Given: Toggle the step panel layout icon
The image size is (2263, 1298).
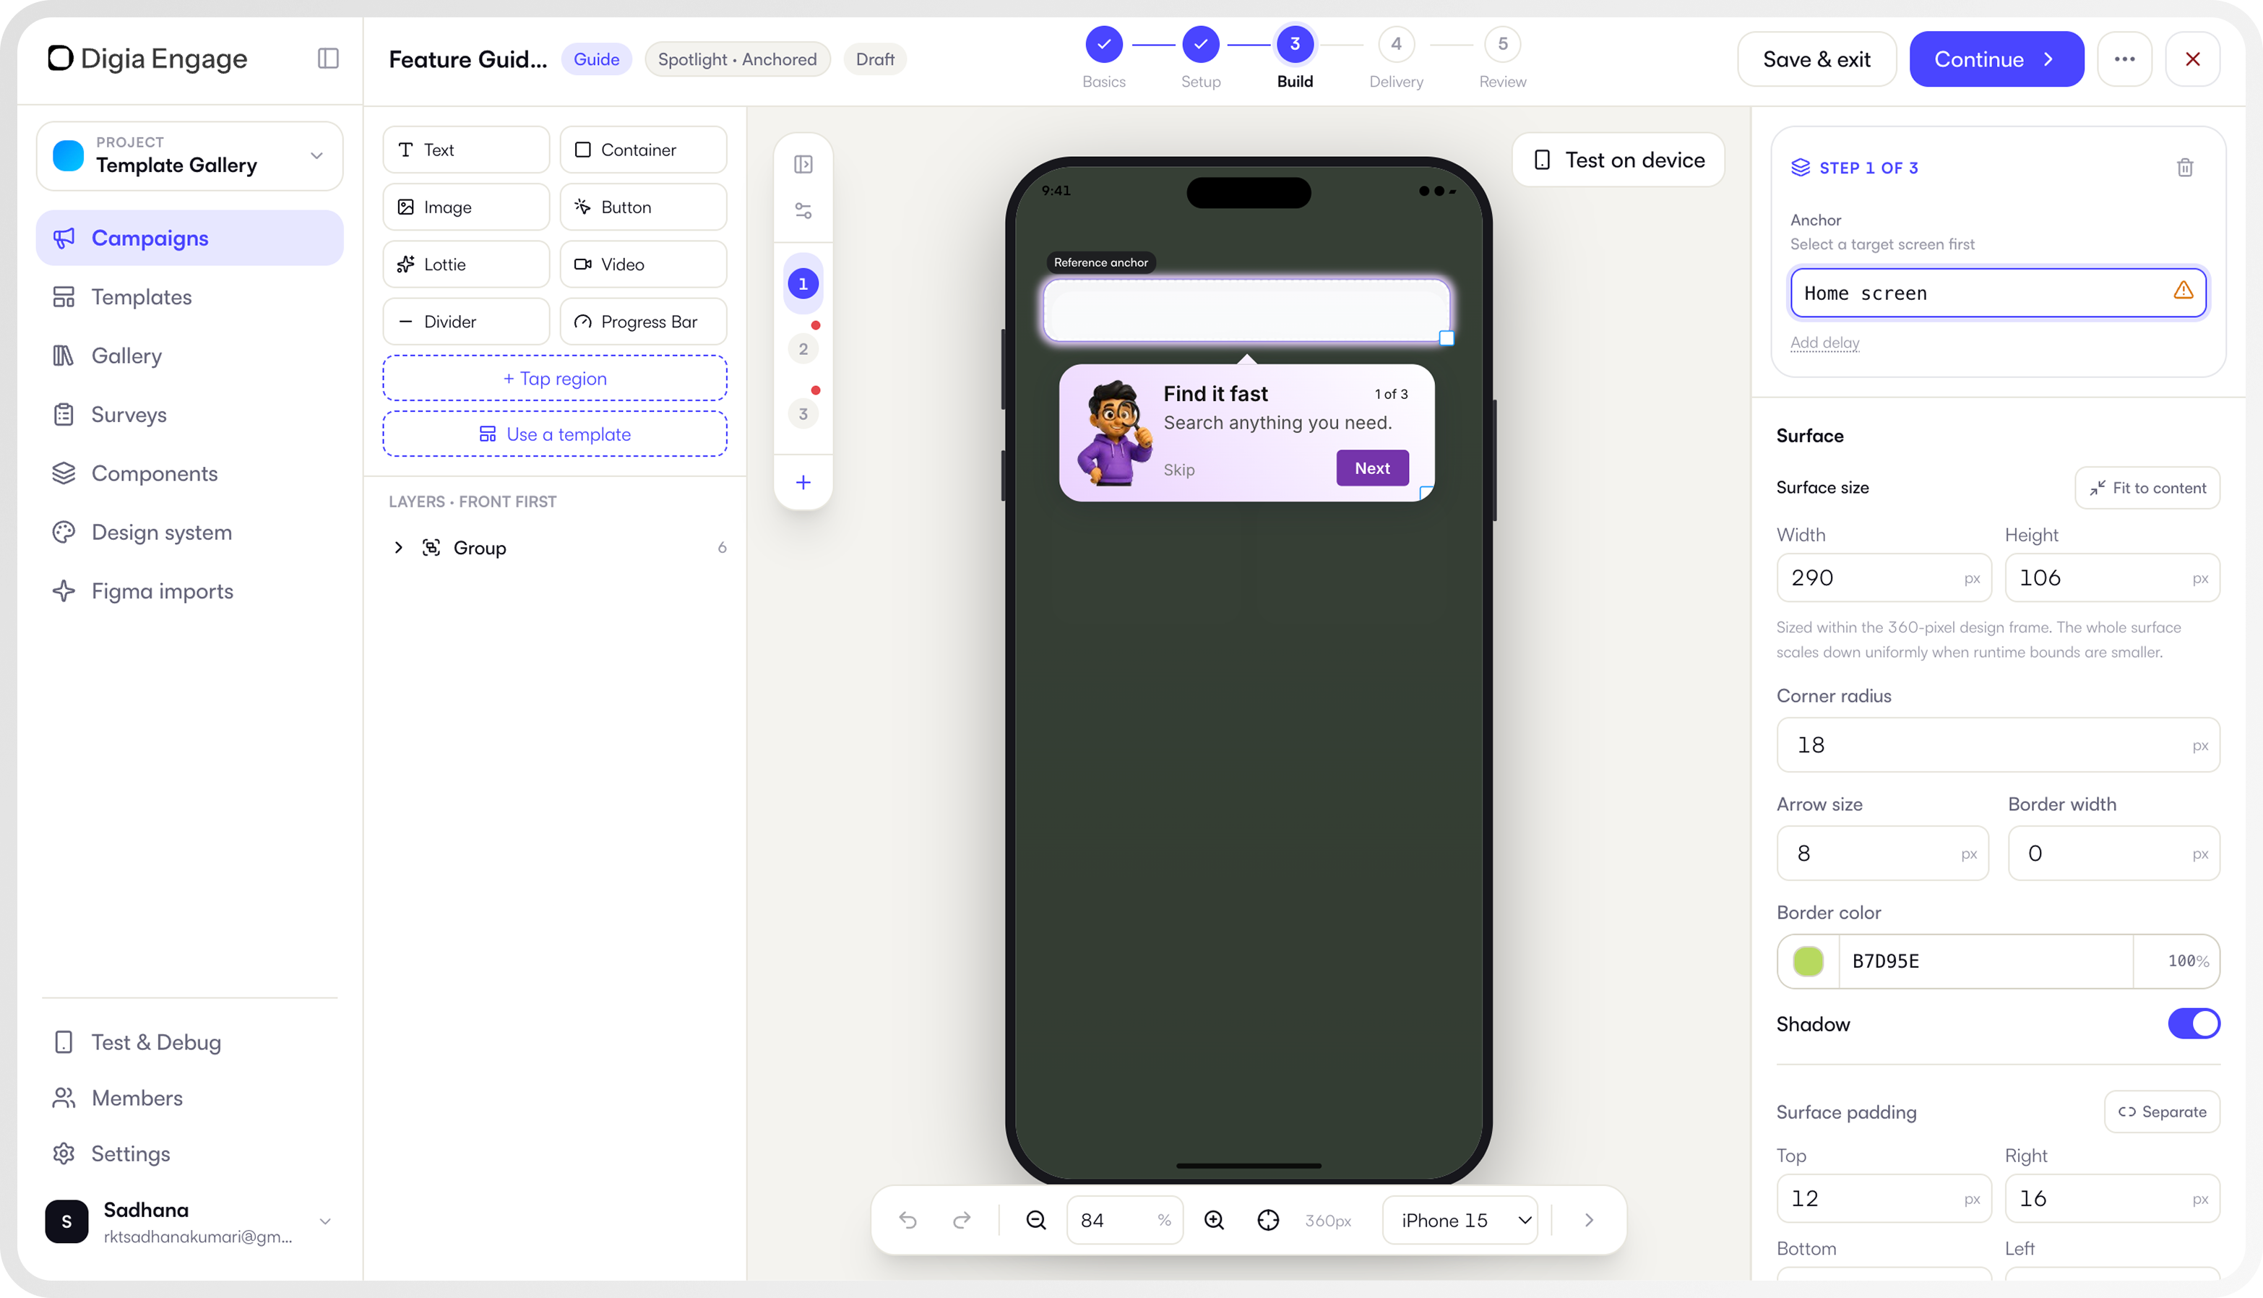Looking at the screenshot, I should [803, 164].
